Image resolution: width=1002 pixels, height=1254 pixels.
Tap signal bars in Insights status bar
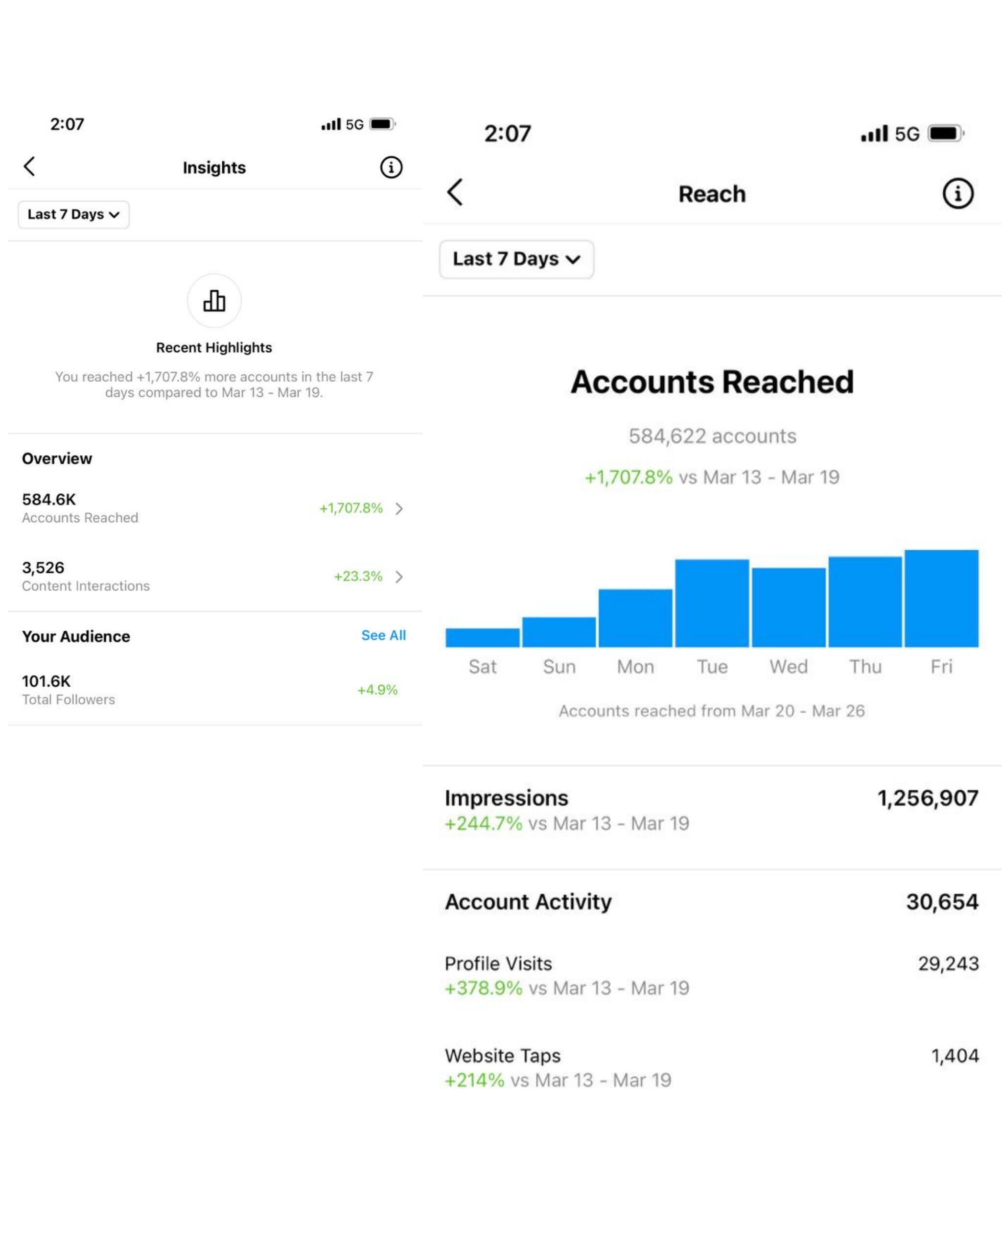331,124
